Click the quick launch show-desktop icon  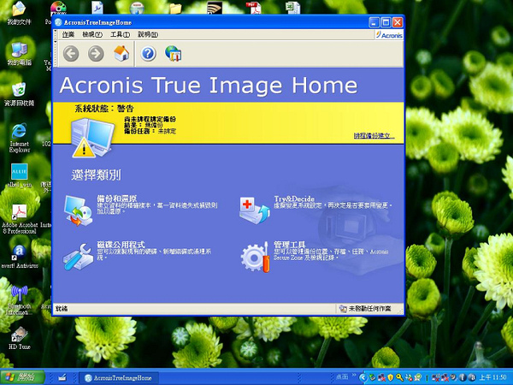click(x=62, y=378)
